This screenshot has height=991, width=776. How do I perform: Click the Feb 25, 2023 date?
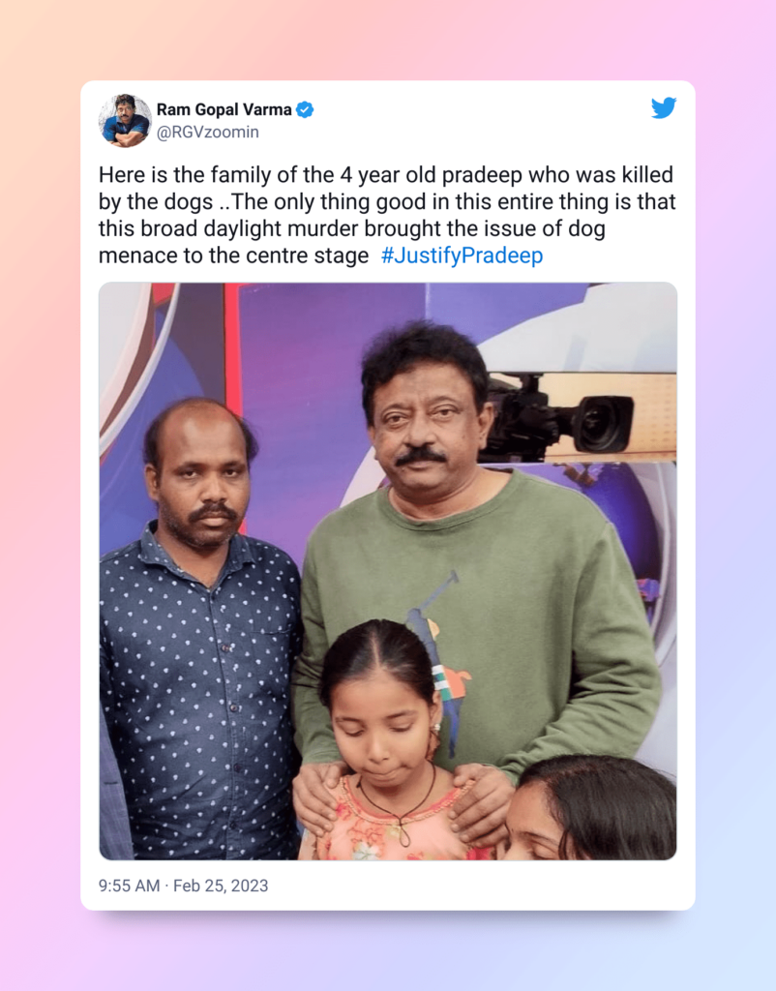[221, 886]
